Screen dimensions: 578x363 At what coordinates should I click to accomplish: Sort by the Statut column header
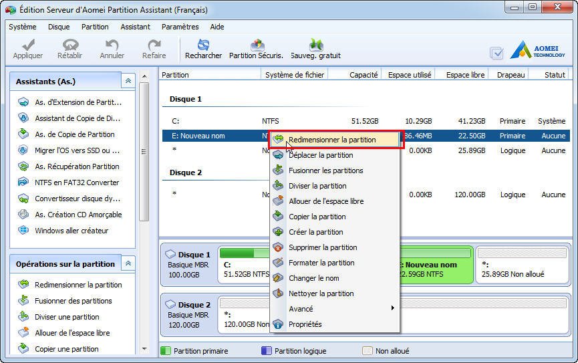click(x=550, y=74)
